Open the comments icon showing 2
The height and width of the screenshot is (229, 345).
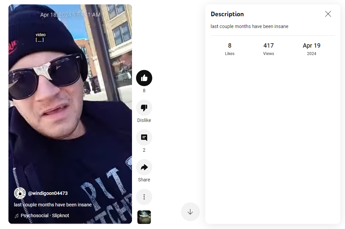144,137
